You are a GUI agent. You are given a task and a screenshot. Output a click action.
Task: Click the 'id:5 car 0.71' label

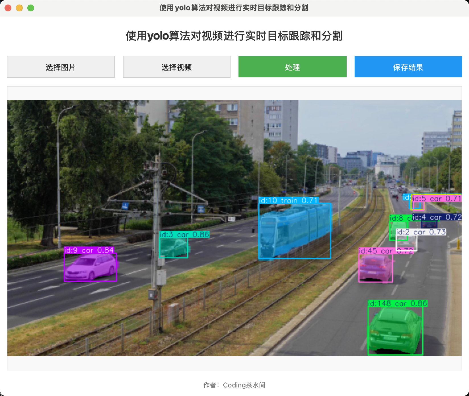pos(437,199)
